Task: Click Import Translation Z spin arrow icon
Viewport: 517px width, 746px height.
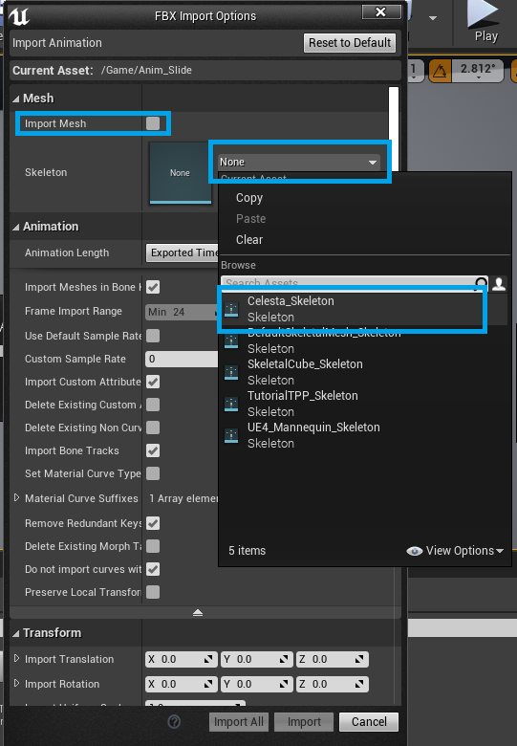Action: tap(359, 659)
